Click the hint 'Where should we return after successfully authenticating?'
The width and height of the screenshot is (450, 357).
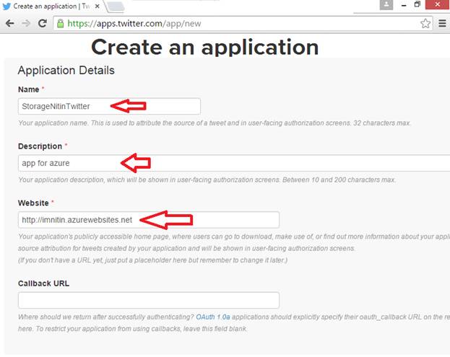[106, 317]
